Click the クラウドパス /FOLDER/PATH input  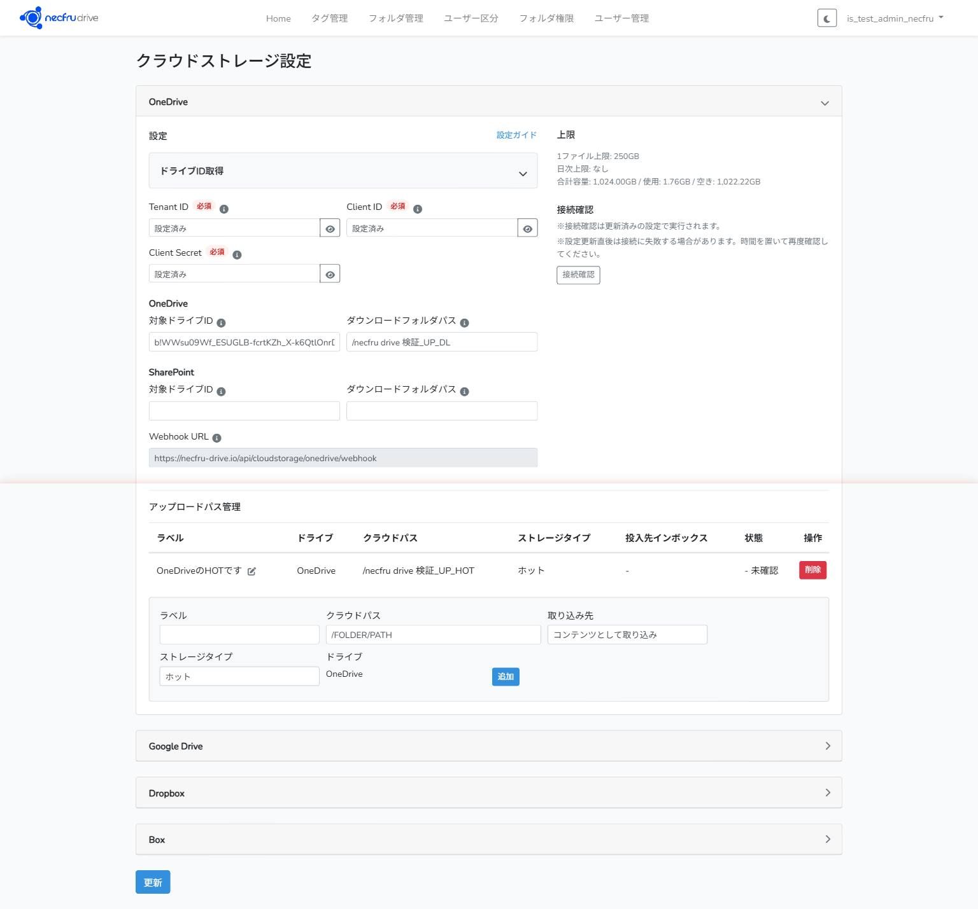pyautogui.click(x=433, y=635)
